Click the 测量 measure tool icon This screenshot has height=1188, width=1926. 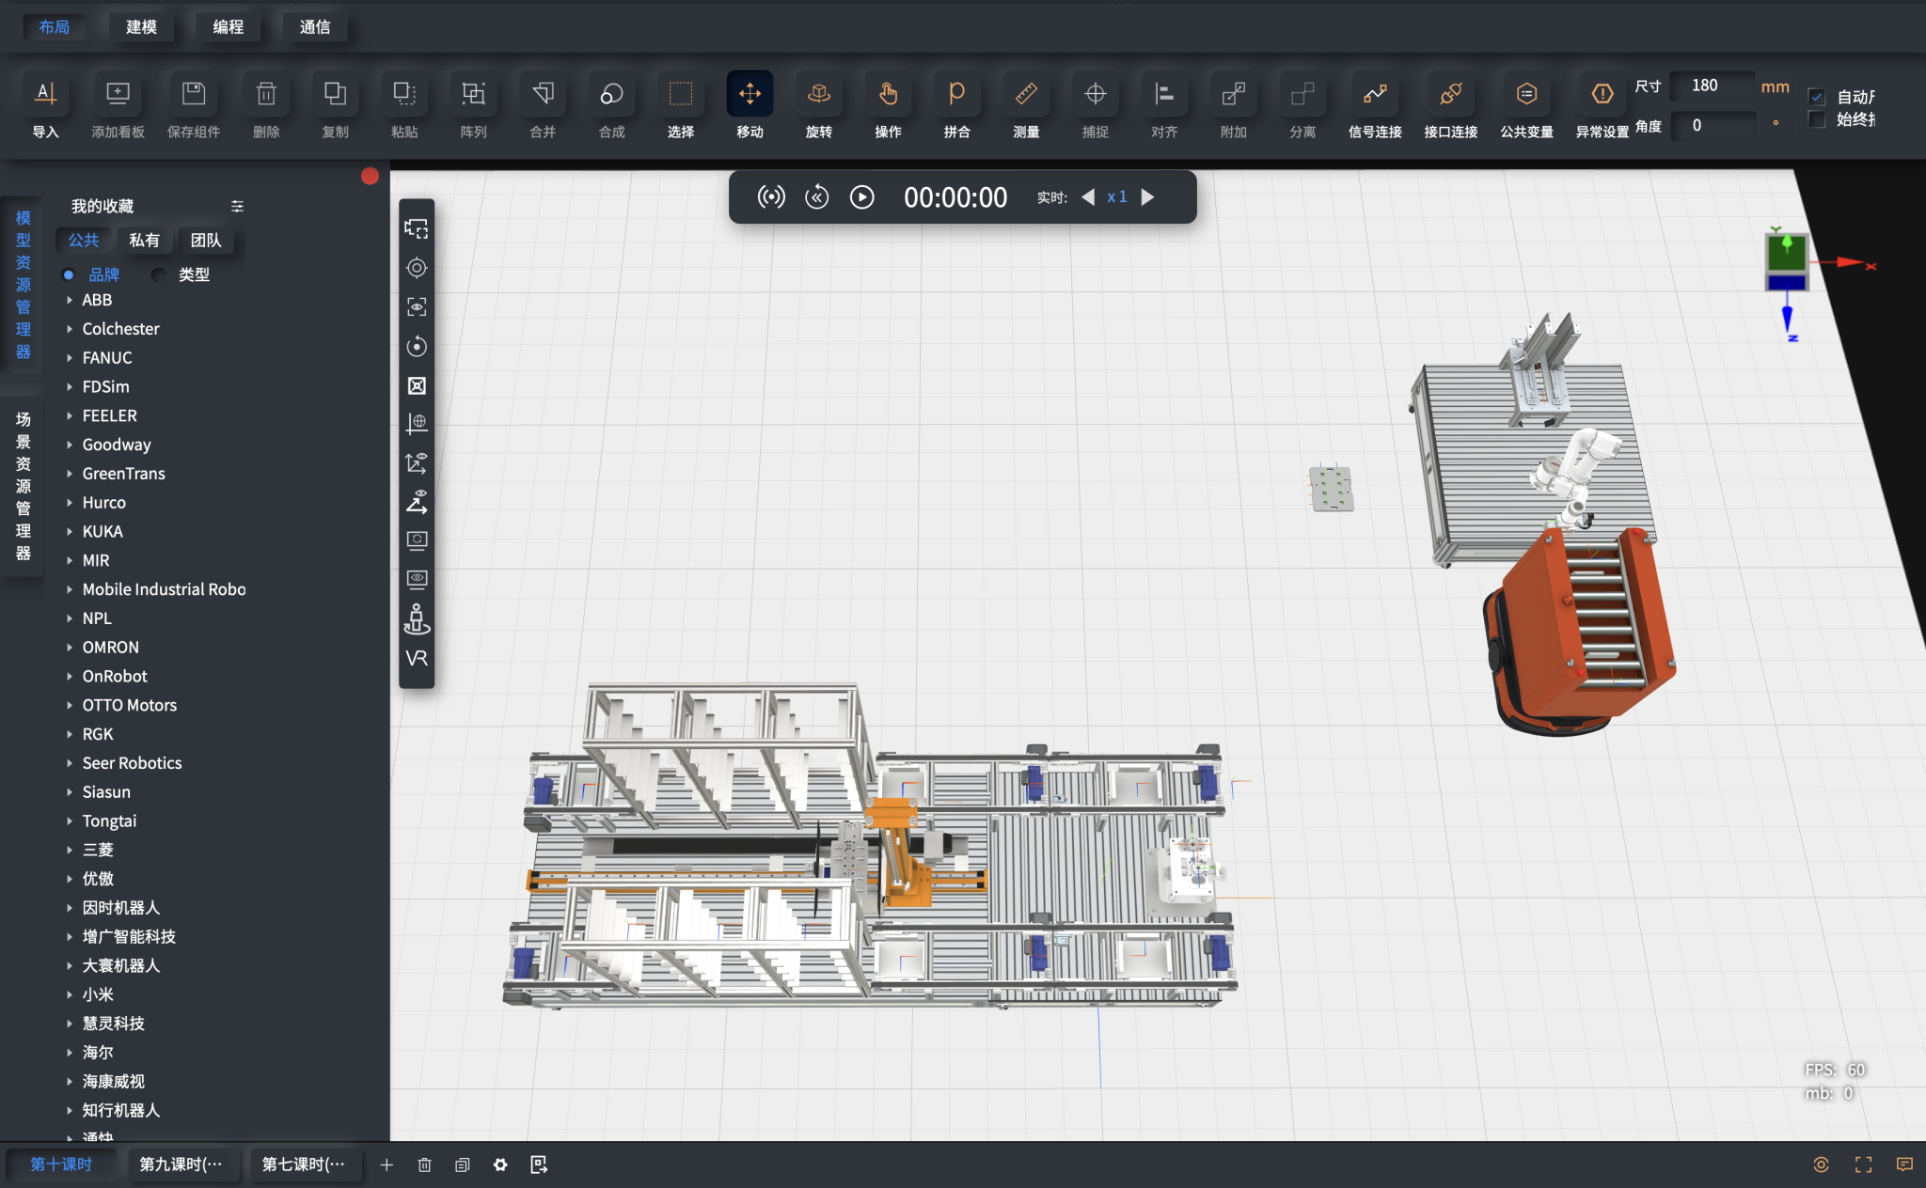point(1026,94)
